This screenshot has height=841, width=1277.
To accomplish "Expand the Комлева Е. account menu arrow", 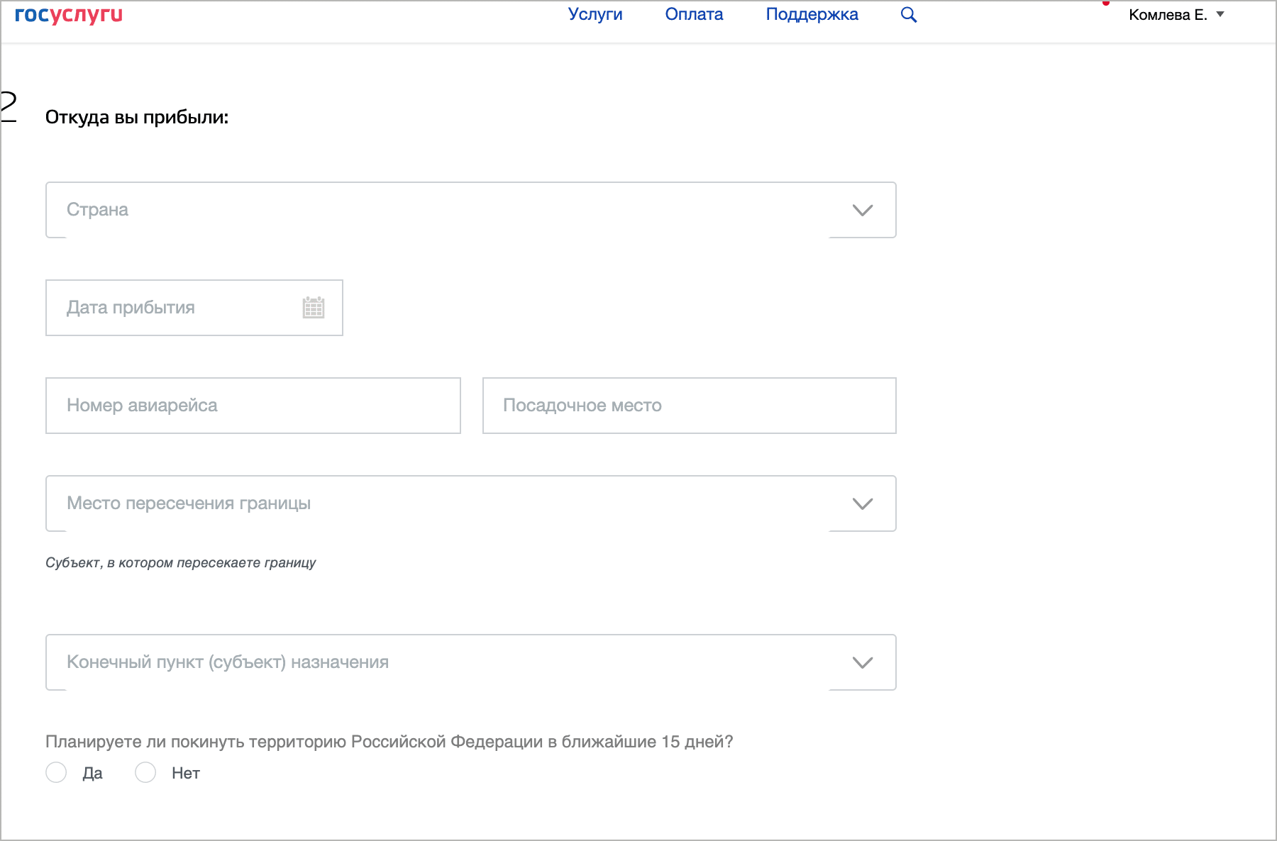I will (x=1220, y=14).
